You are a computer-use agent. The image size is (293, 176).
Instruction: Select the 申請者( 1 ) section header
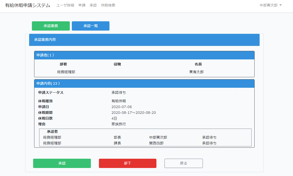coord(144,55)
